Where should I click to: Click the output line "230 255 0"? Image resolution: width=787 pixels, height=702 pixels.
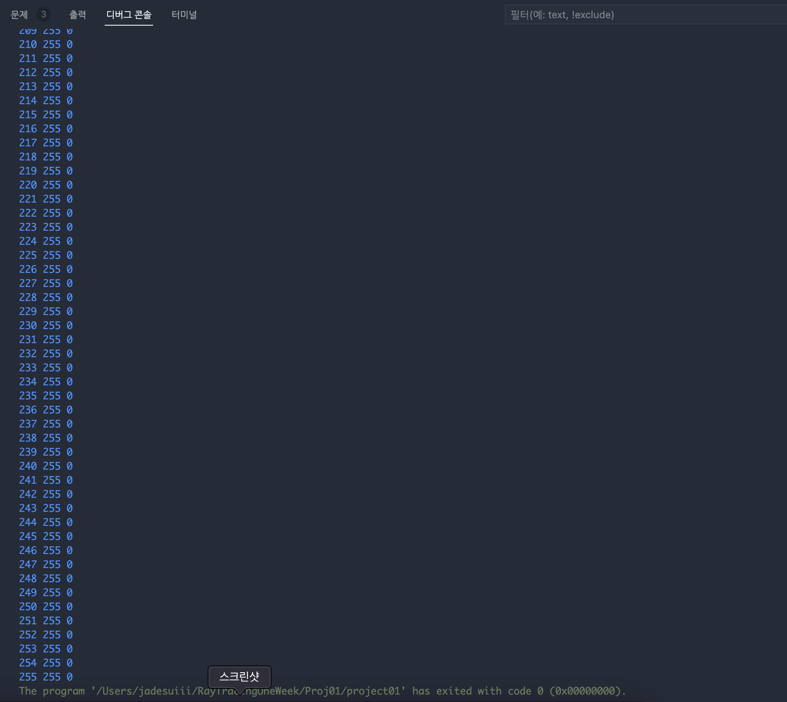[x=46, y=325]
